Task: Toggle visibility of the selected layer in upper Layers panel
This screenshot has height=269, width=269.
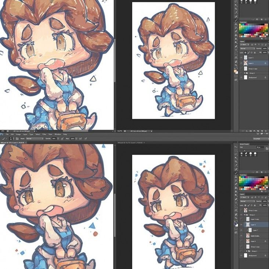Action: point(241,63)
